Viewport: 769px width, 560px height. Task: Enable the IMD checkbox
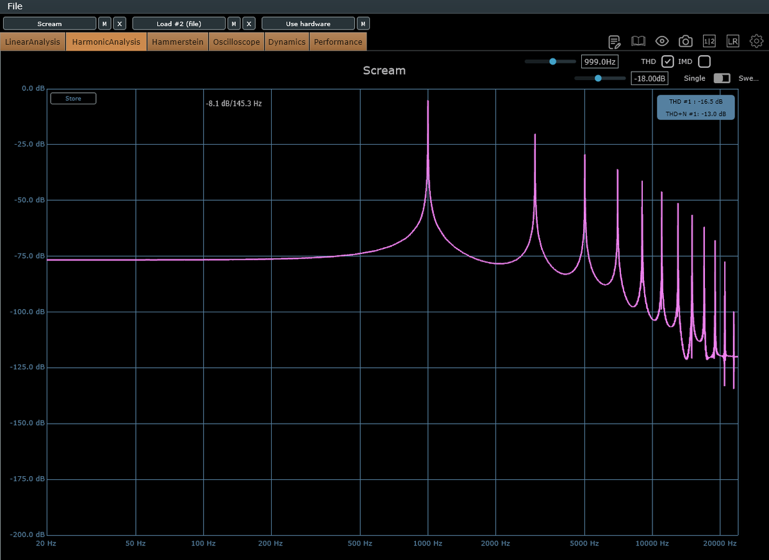pos(704,61)
